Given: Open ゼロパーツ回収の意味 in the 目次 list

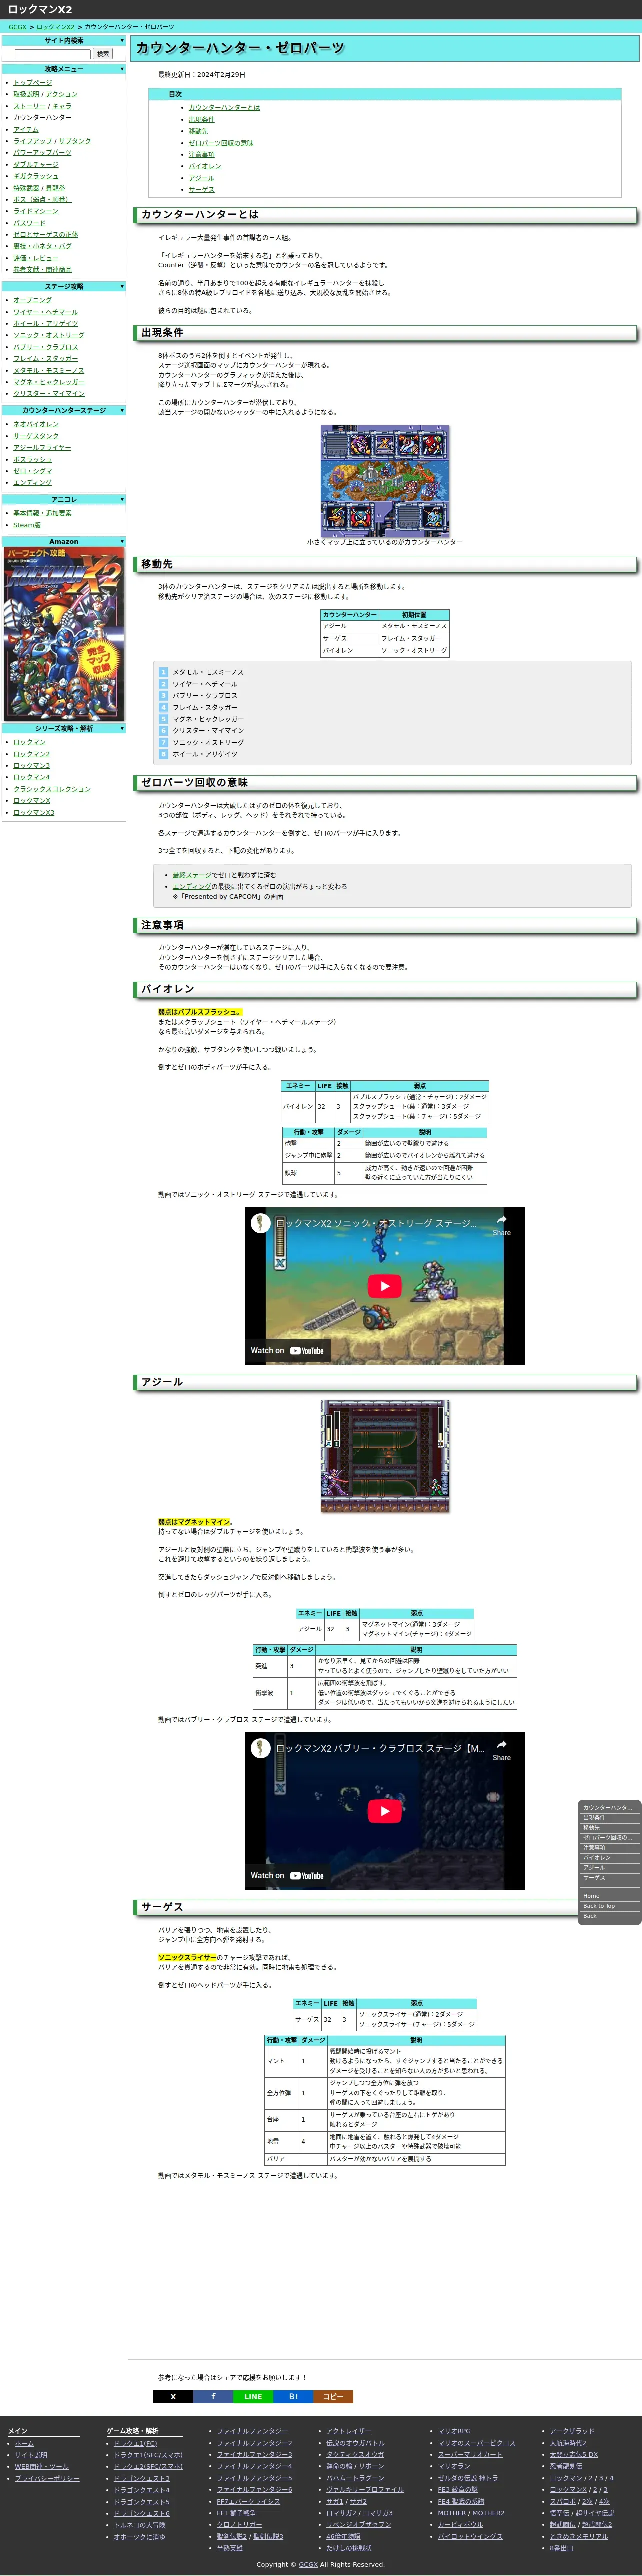Looking at the screenshot, I should click(x=221, y=142).
